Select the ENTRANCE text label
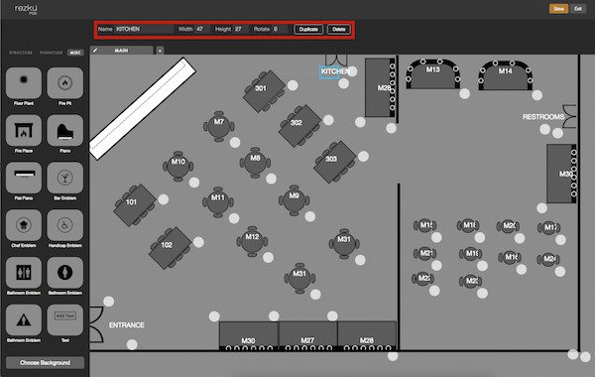Screen dimensions: 595x377 point(126,325)
